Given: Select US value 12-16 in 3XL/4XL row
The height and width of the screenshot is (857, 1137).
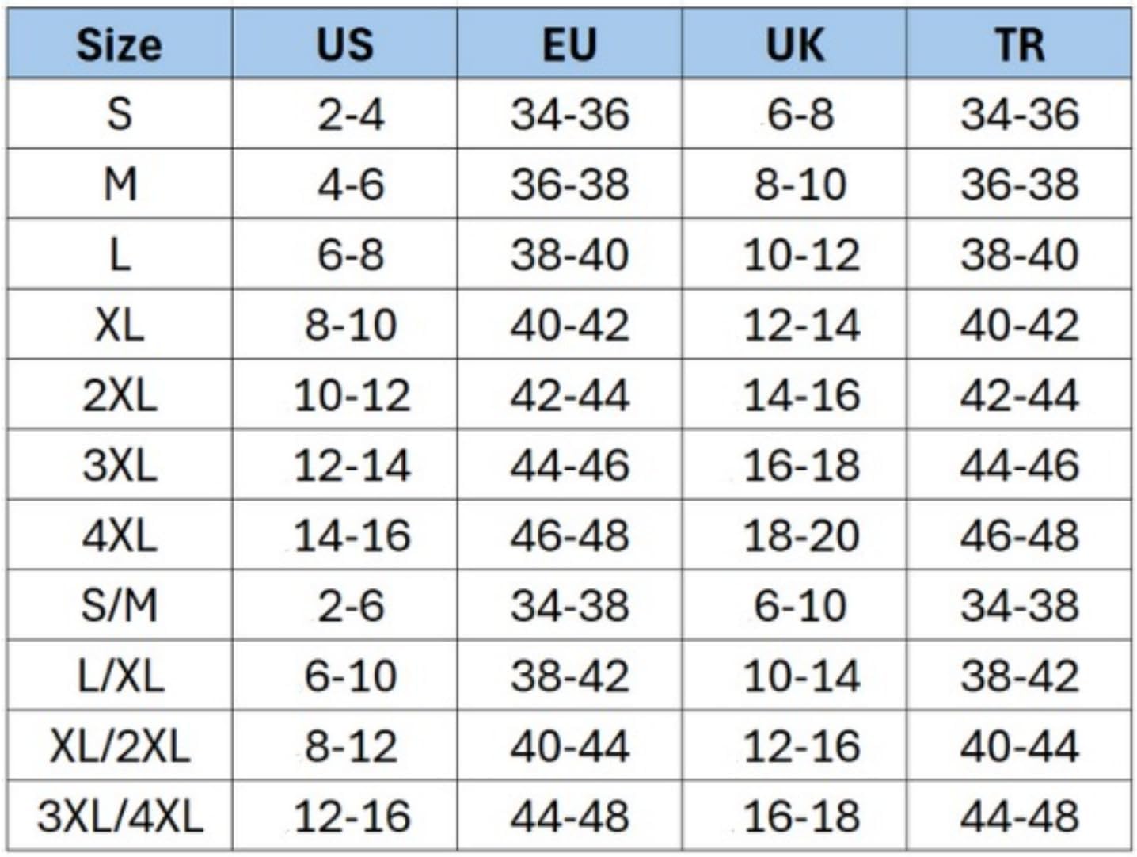Looking at the screenshot, I should click(352, 817).
